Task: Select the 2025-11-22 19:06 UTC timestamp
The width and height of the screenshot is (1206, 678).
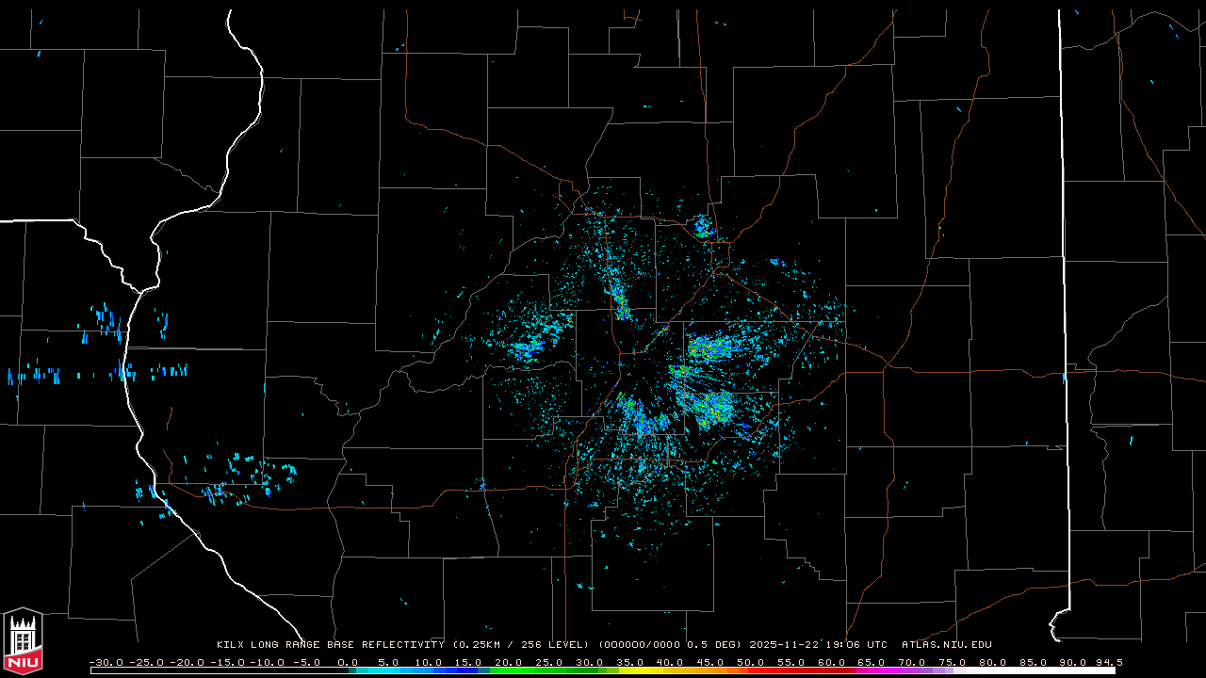Action: (x=818, y=645)
